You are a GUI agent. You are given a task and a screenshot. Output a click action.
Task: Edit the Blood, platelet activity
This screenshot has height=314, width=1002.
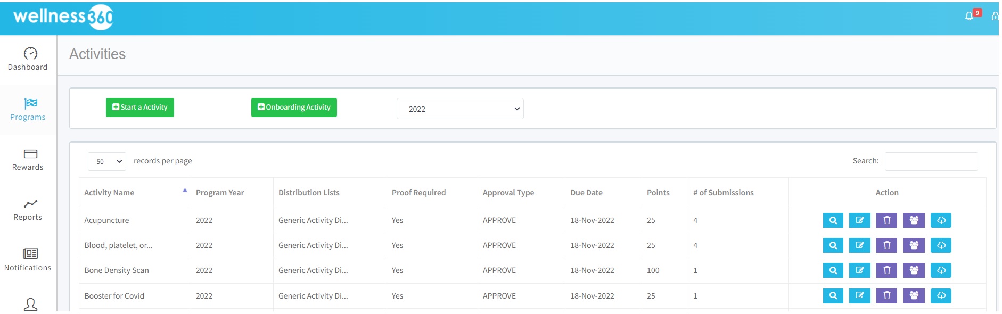coord(860,245)
